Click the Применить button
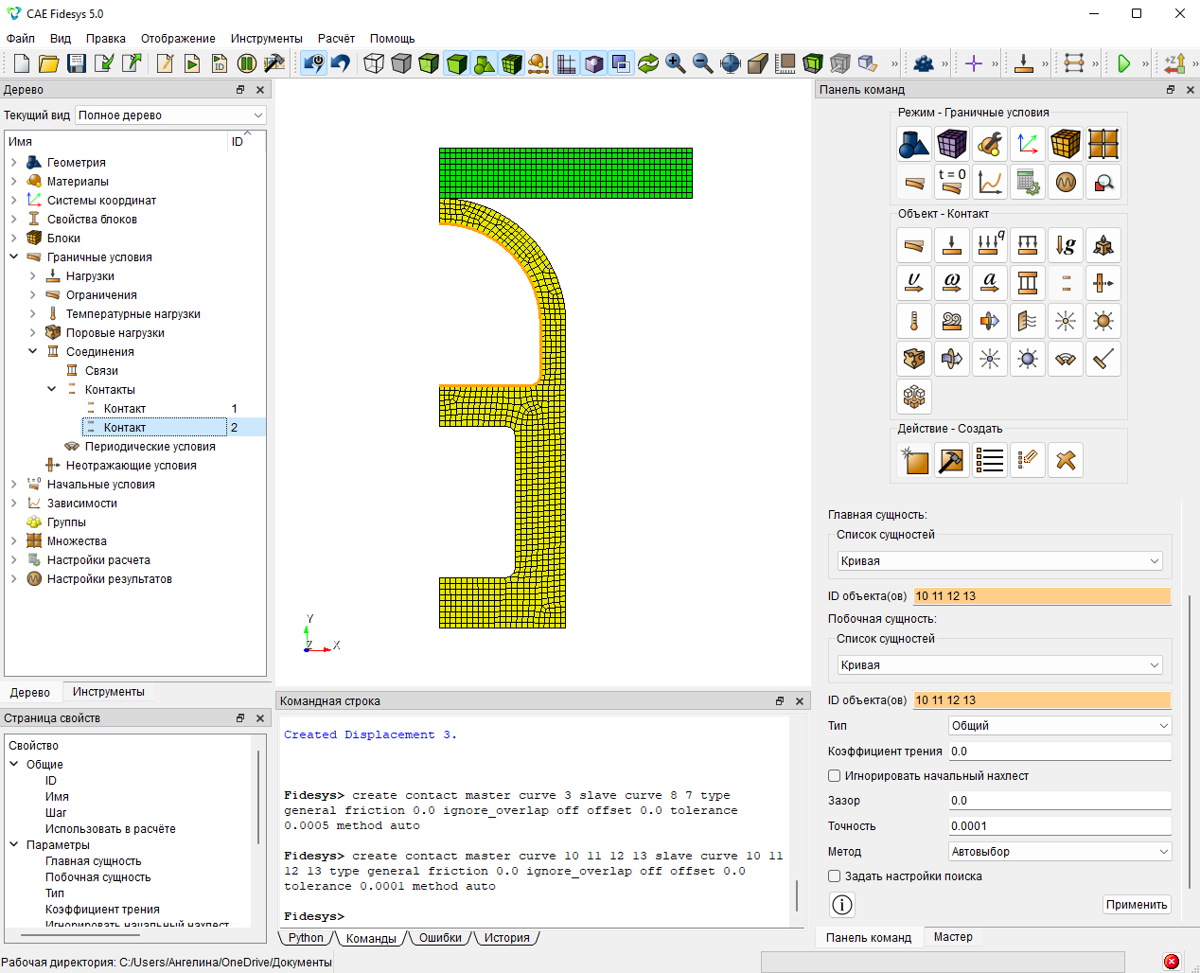 click(1137, 905)
